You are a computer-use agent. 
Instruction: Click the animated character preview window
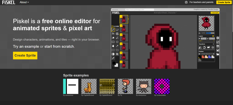[x=207, y=23]
